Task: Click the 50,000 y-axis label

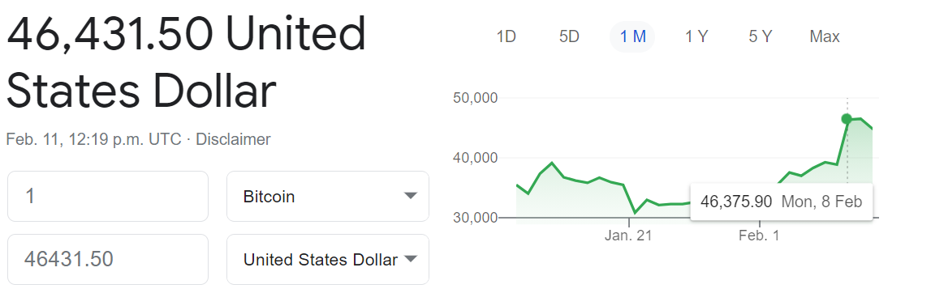Action: (x=475, y=98)
